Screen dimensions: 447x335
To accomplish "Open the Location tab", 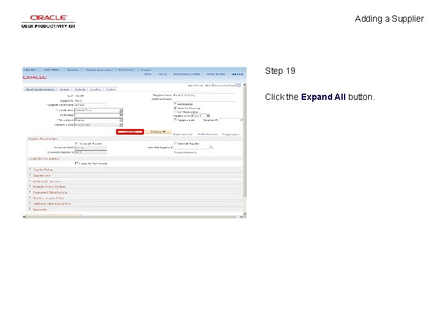I will click(96, 89).
